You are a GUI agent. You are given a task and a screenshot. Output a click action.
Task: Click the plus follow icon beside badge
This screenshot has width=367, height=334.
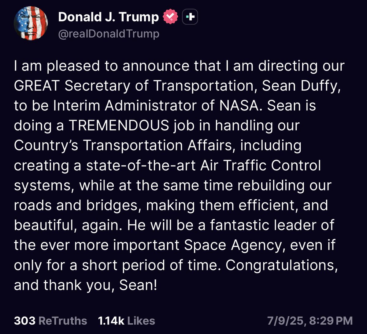190,17
